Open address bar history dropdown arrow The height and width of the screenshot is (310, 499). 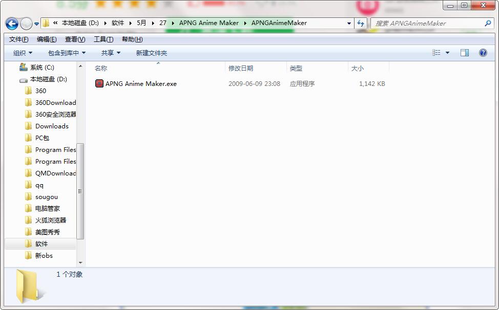click(x=349, y=23)
